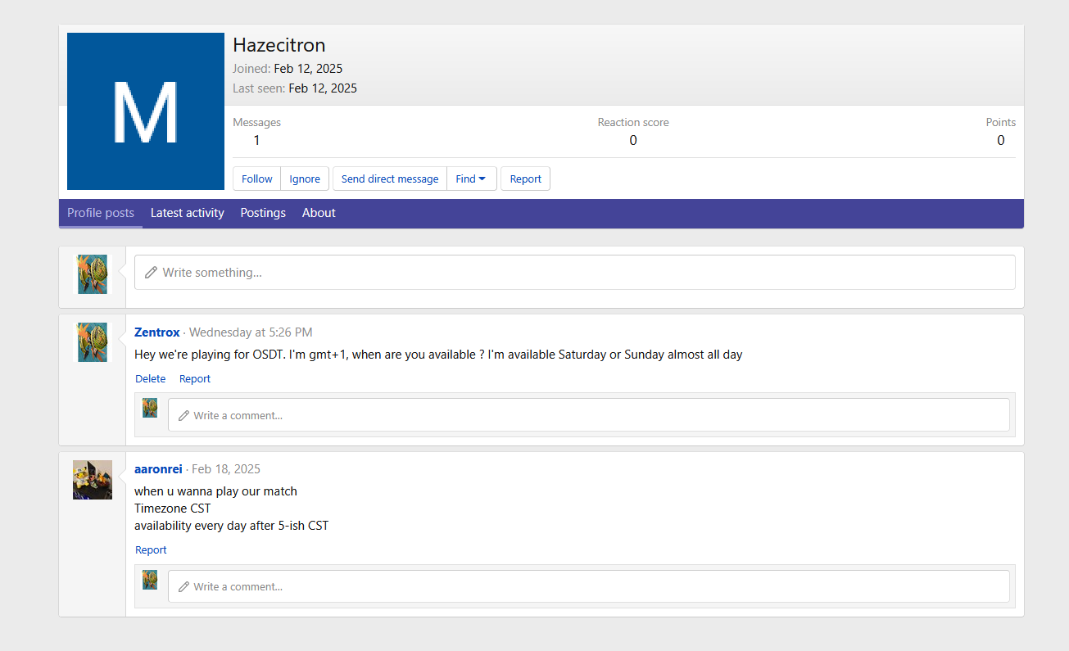
Task: Click small avatar in aaronrei post comment box
Action: pyautogui.click(x=150, y=580)
